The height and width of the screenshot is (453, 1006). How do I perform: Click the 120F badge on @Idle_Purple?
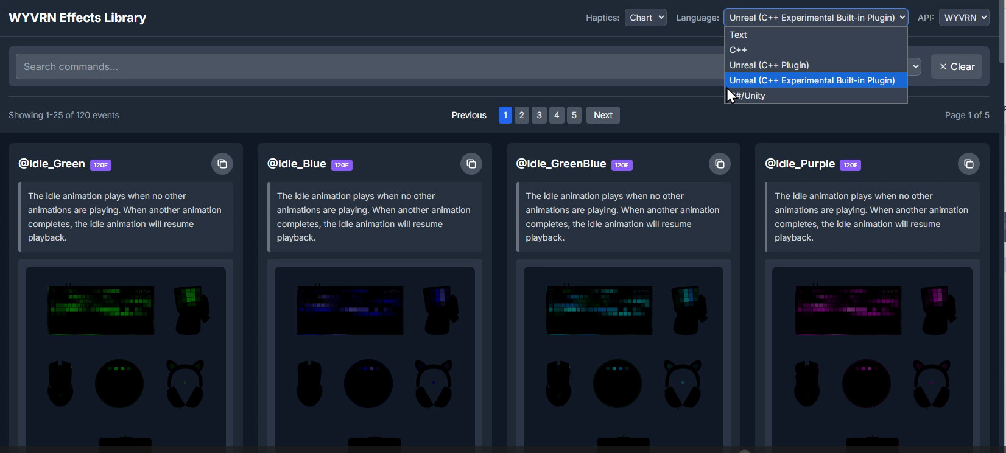[850, 165]
